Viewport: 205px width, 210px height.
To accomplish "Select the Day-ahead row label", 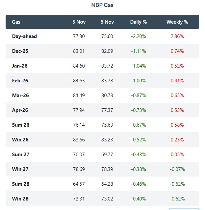I will 24,36.
